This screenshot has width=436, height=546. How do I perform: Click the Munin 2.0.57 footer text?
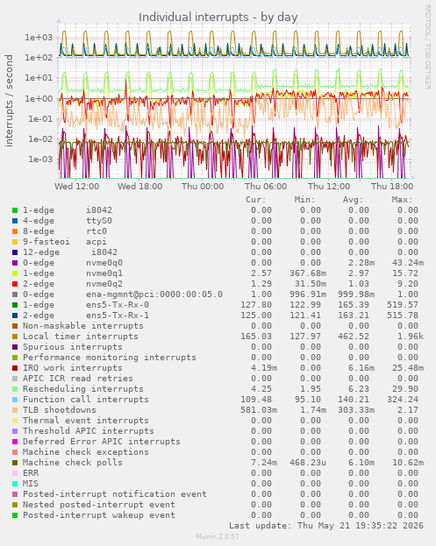(x=218, y=536)
